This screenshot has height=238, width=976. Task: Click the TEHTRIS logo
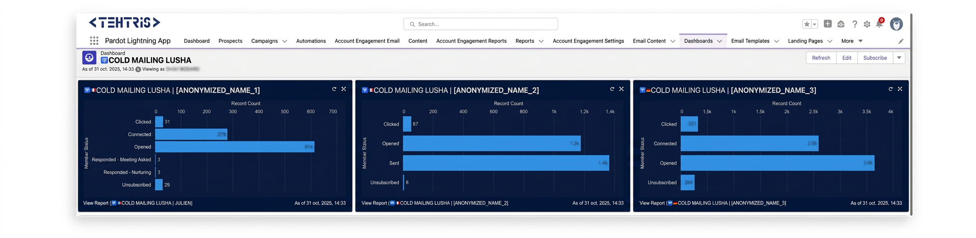(x=125, y=22)
